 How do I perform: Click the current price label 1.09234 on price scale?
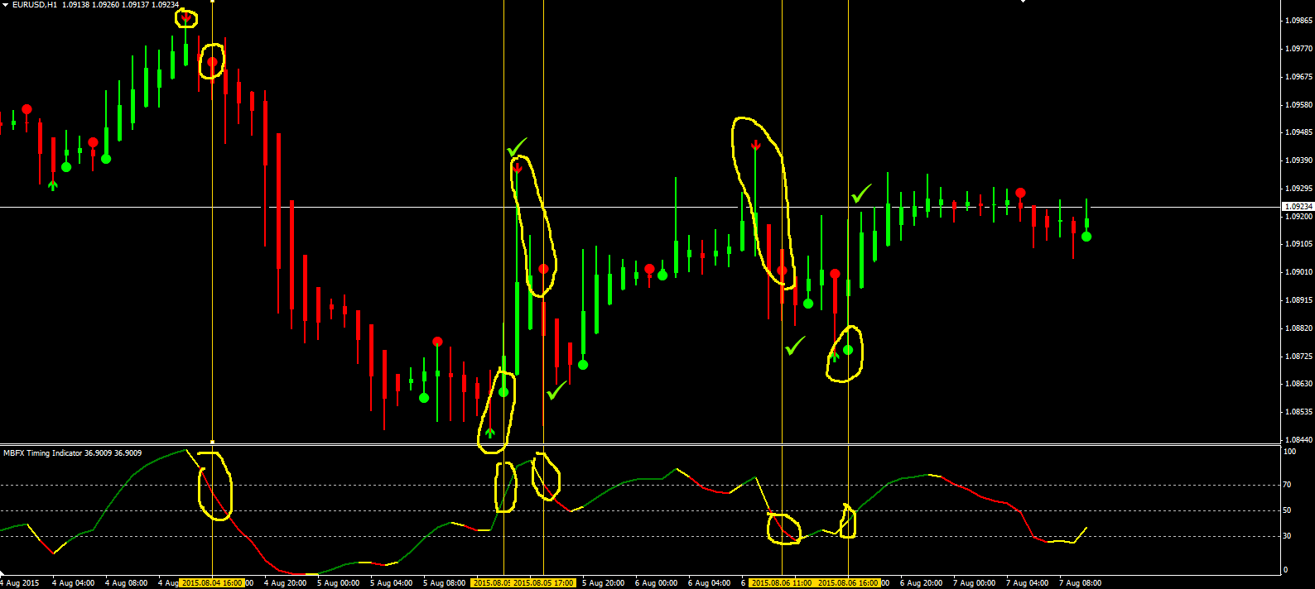pyautogui.click(x=1298, y=206)
